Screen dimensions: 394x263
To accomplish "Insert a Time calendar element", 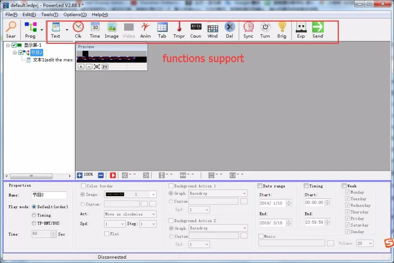I will click(95, 30).
